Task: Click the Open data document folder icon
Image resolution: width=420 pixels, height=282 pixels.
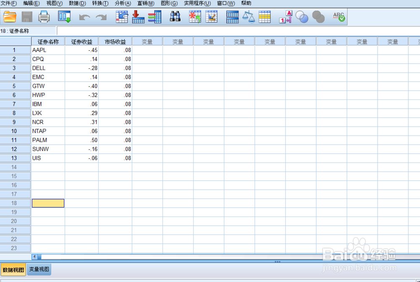Action: pos(10,17)
